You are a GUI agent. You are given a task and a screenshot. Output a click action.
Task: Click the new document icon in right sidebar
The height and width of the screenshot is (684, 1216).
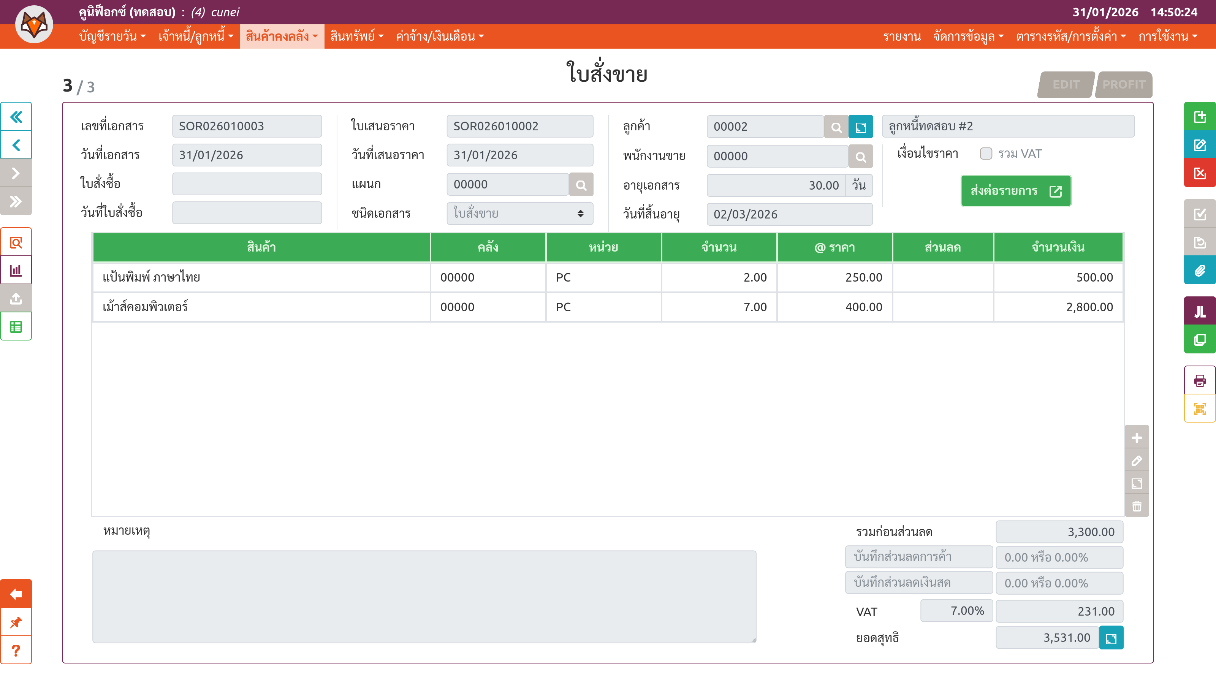(1199, 117)
